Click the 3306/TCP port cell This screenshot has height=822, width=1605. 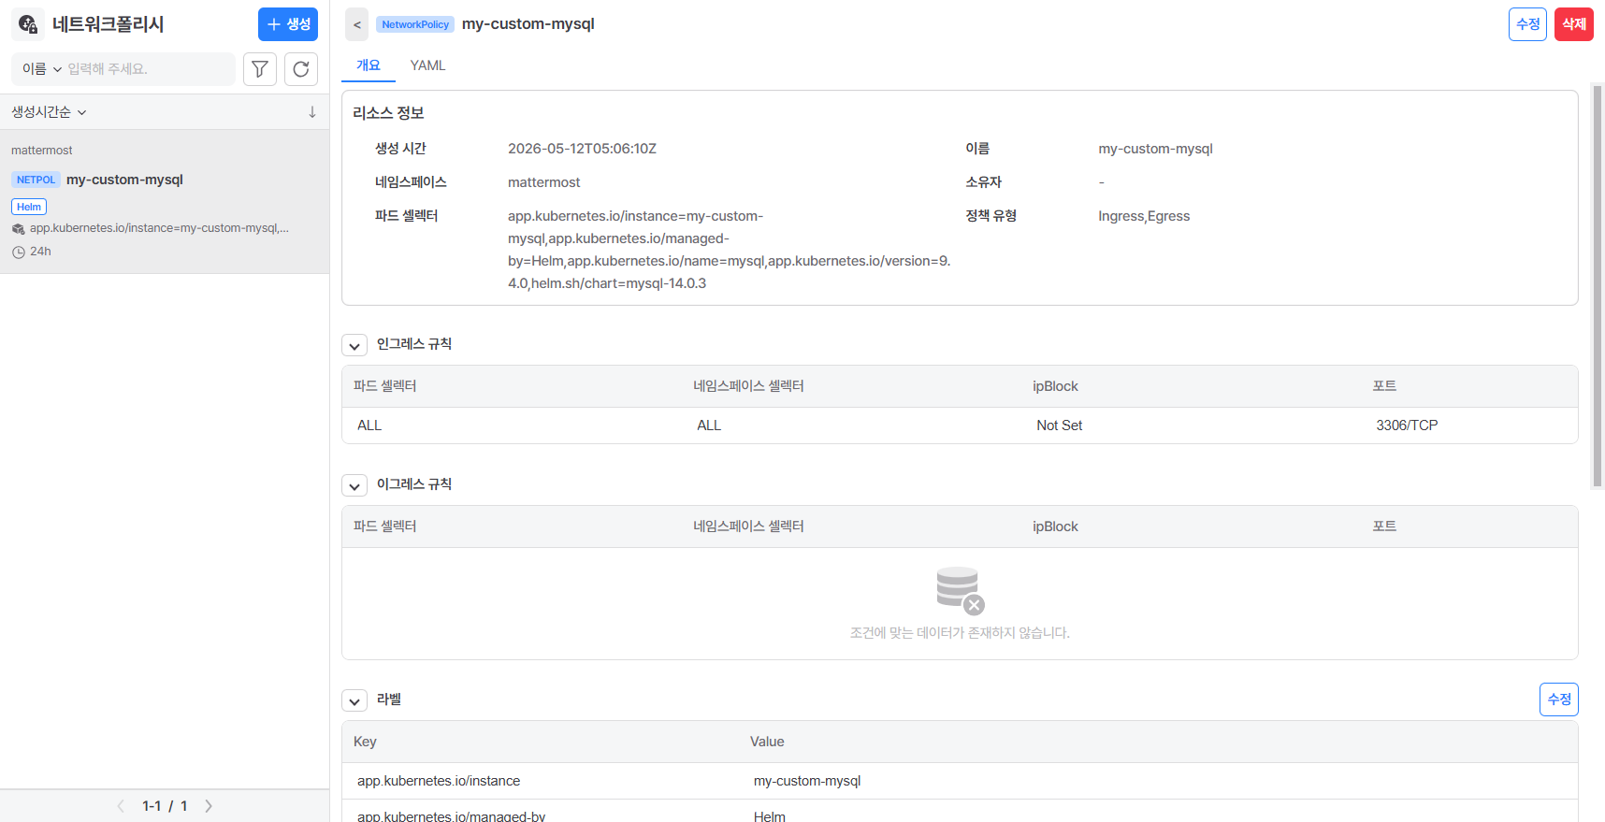(1407, 425)
